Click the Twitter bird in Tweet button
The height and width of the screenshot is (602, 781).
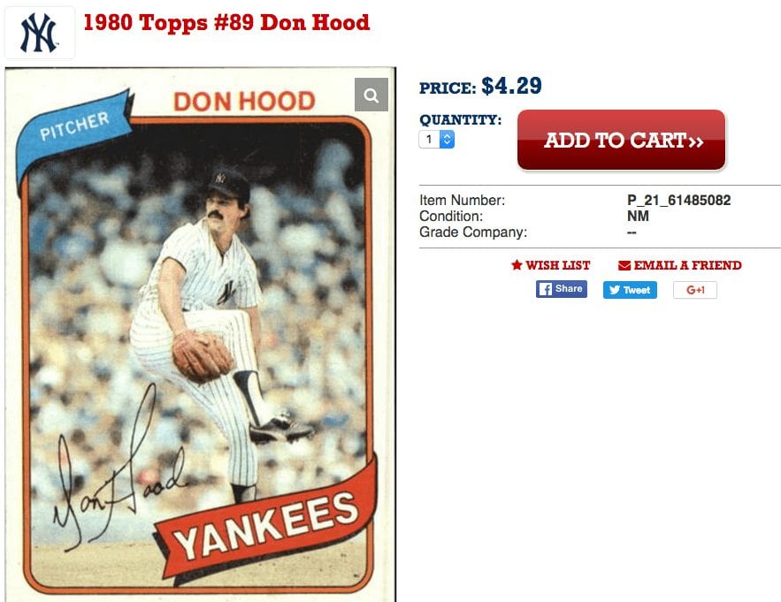click(x=615, y=290)
